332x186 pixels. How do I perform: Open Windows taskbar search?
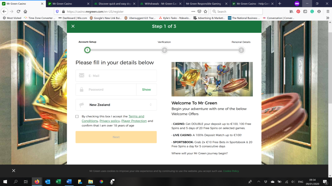click(x=16, y=181)
